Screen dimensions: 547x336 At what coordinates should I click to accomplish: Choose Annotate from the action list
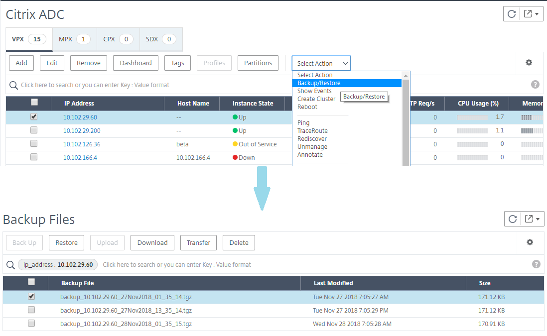tap(310, 155)
